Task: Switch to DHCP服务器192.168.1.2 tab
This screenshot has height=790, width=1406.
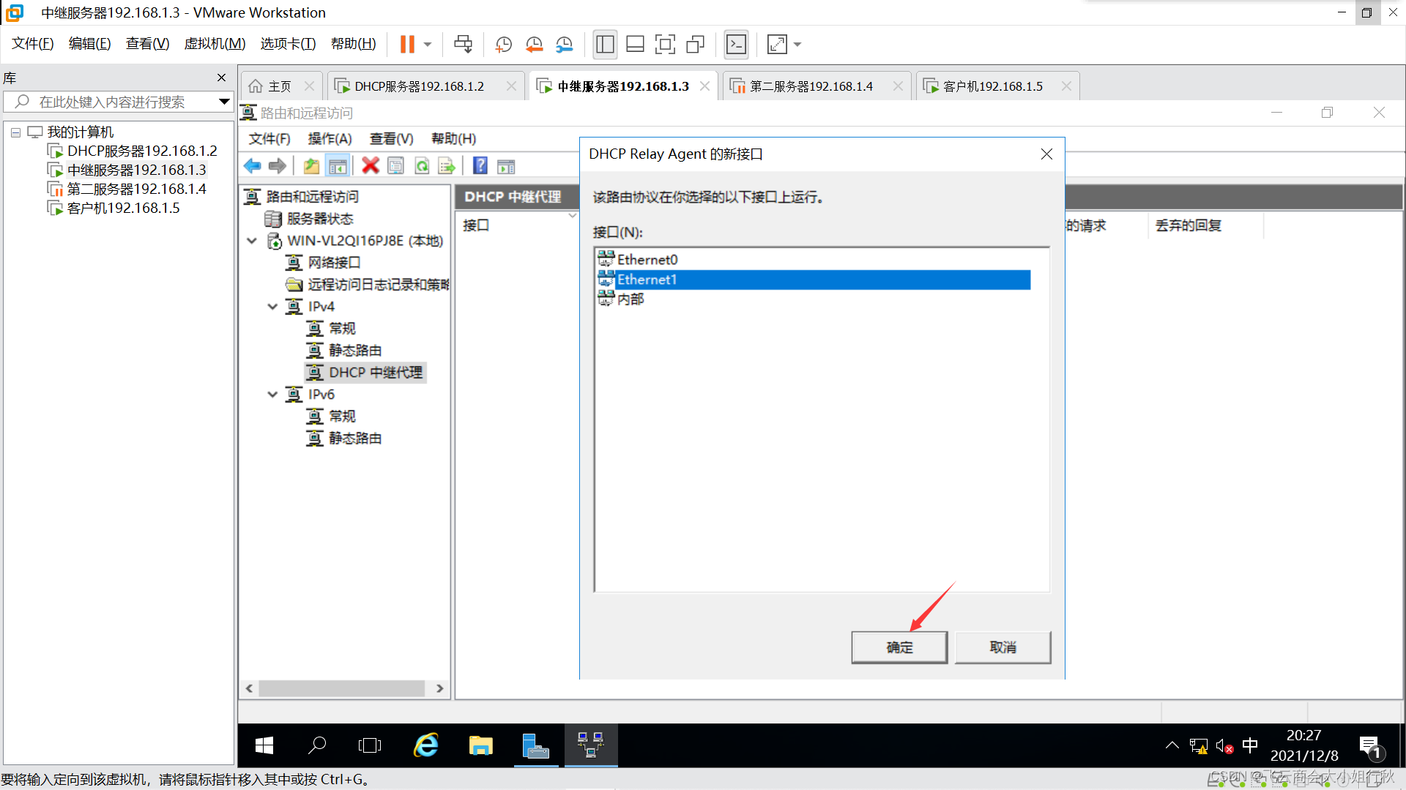Action: [419, 86]
